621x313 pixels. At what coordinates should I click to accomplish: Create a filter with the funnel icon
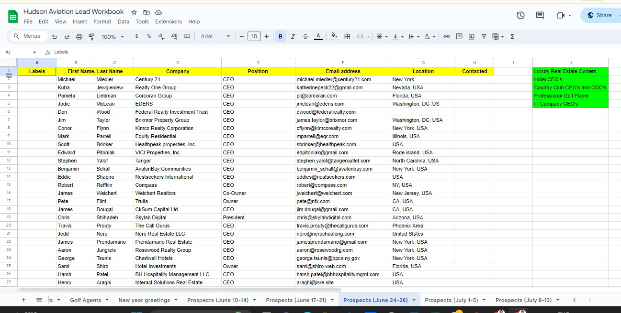tap(484, 36)
